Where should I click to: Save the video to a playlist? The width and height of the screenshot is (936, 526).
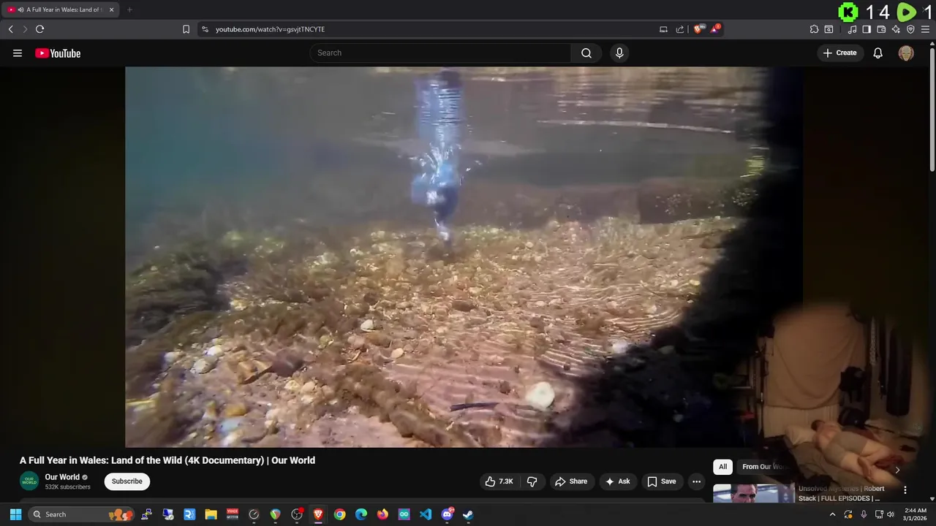tap(662, 481)
